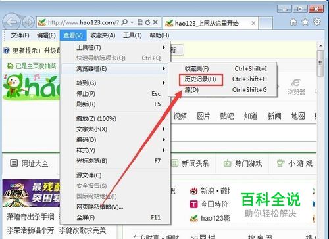Click the Home icon at top right
329x239 pixels.
(x=293, y=22)
